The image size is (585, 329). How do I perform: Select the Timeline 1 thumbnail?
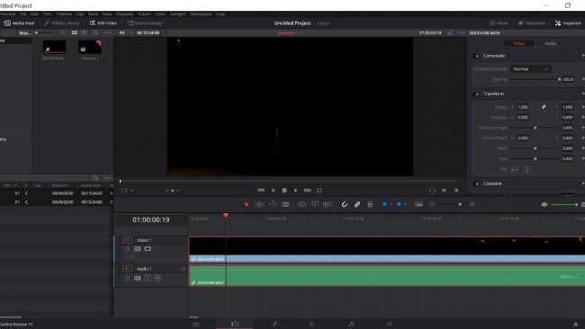tap(89, 48)
